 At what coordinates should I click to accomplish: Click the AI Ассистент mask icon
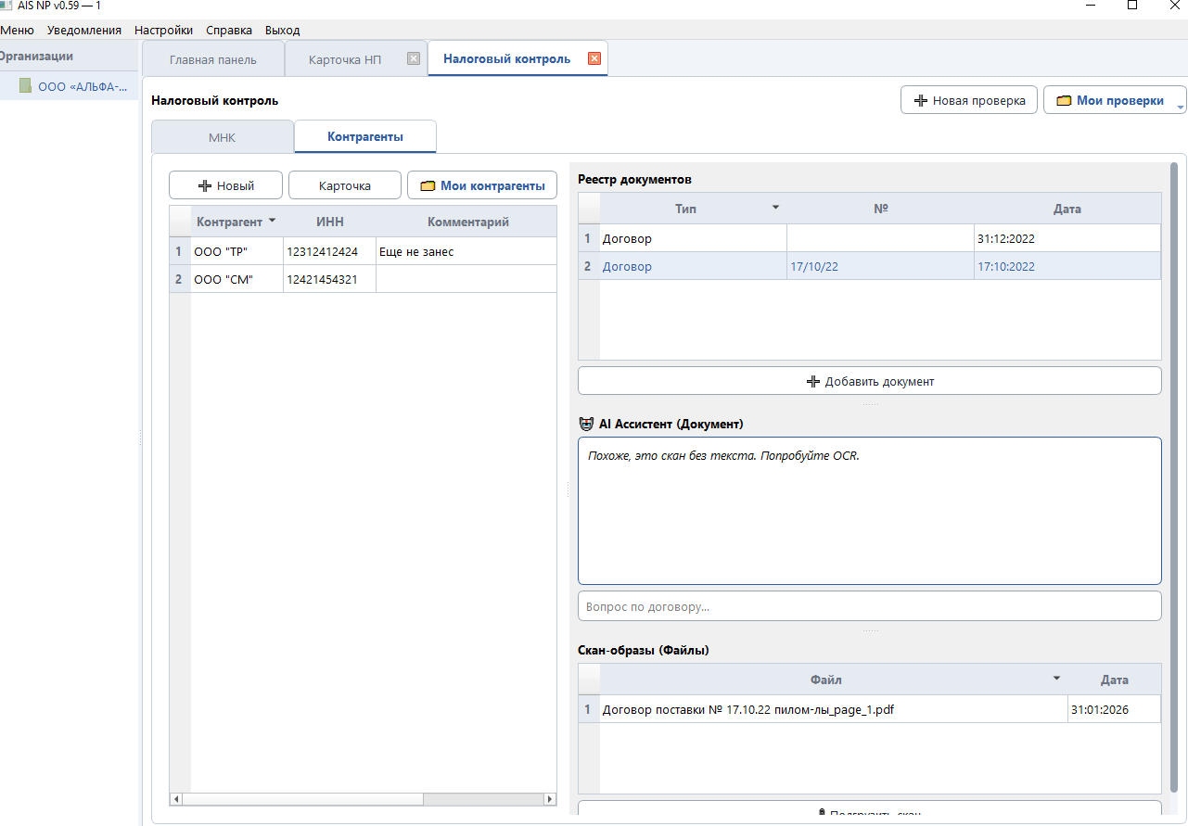pos(585,424)
